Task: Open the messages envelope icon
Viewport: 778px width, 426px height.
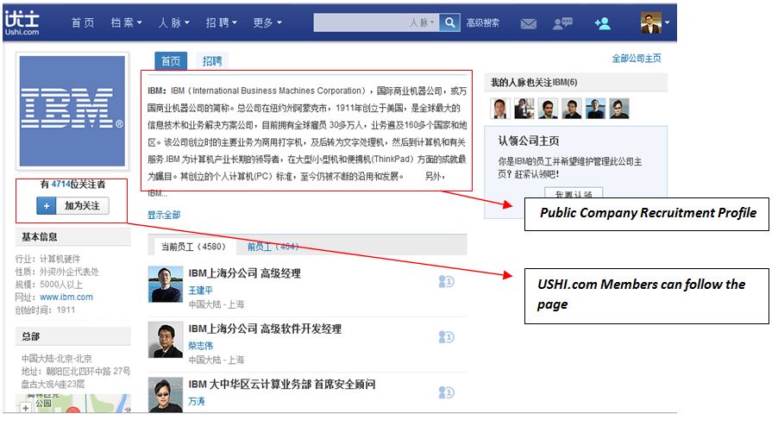Action: click(x=528, y=23)
